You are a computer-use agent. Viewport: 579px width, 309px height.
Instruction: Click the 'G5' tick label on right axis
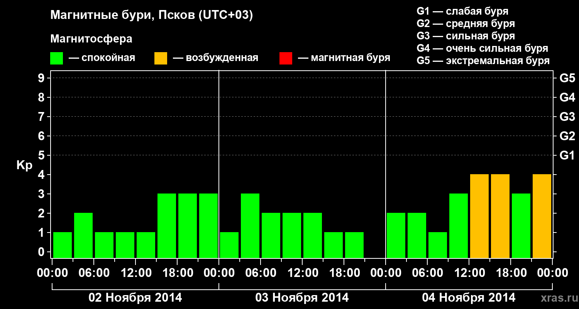click(567, 78)
